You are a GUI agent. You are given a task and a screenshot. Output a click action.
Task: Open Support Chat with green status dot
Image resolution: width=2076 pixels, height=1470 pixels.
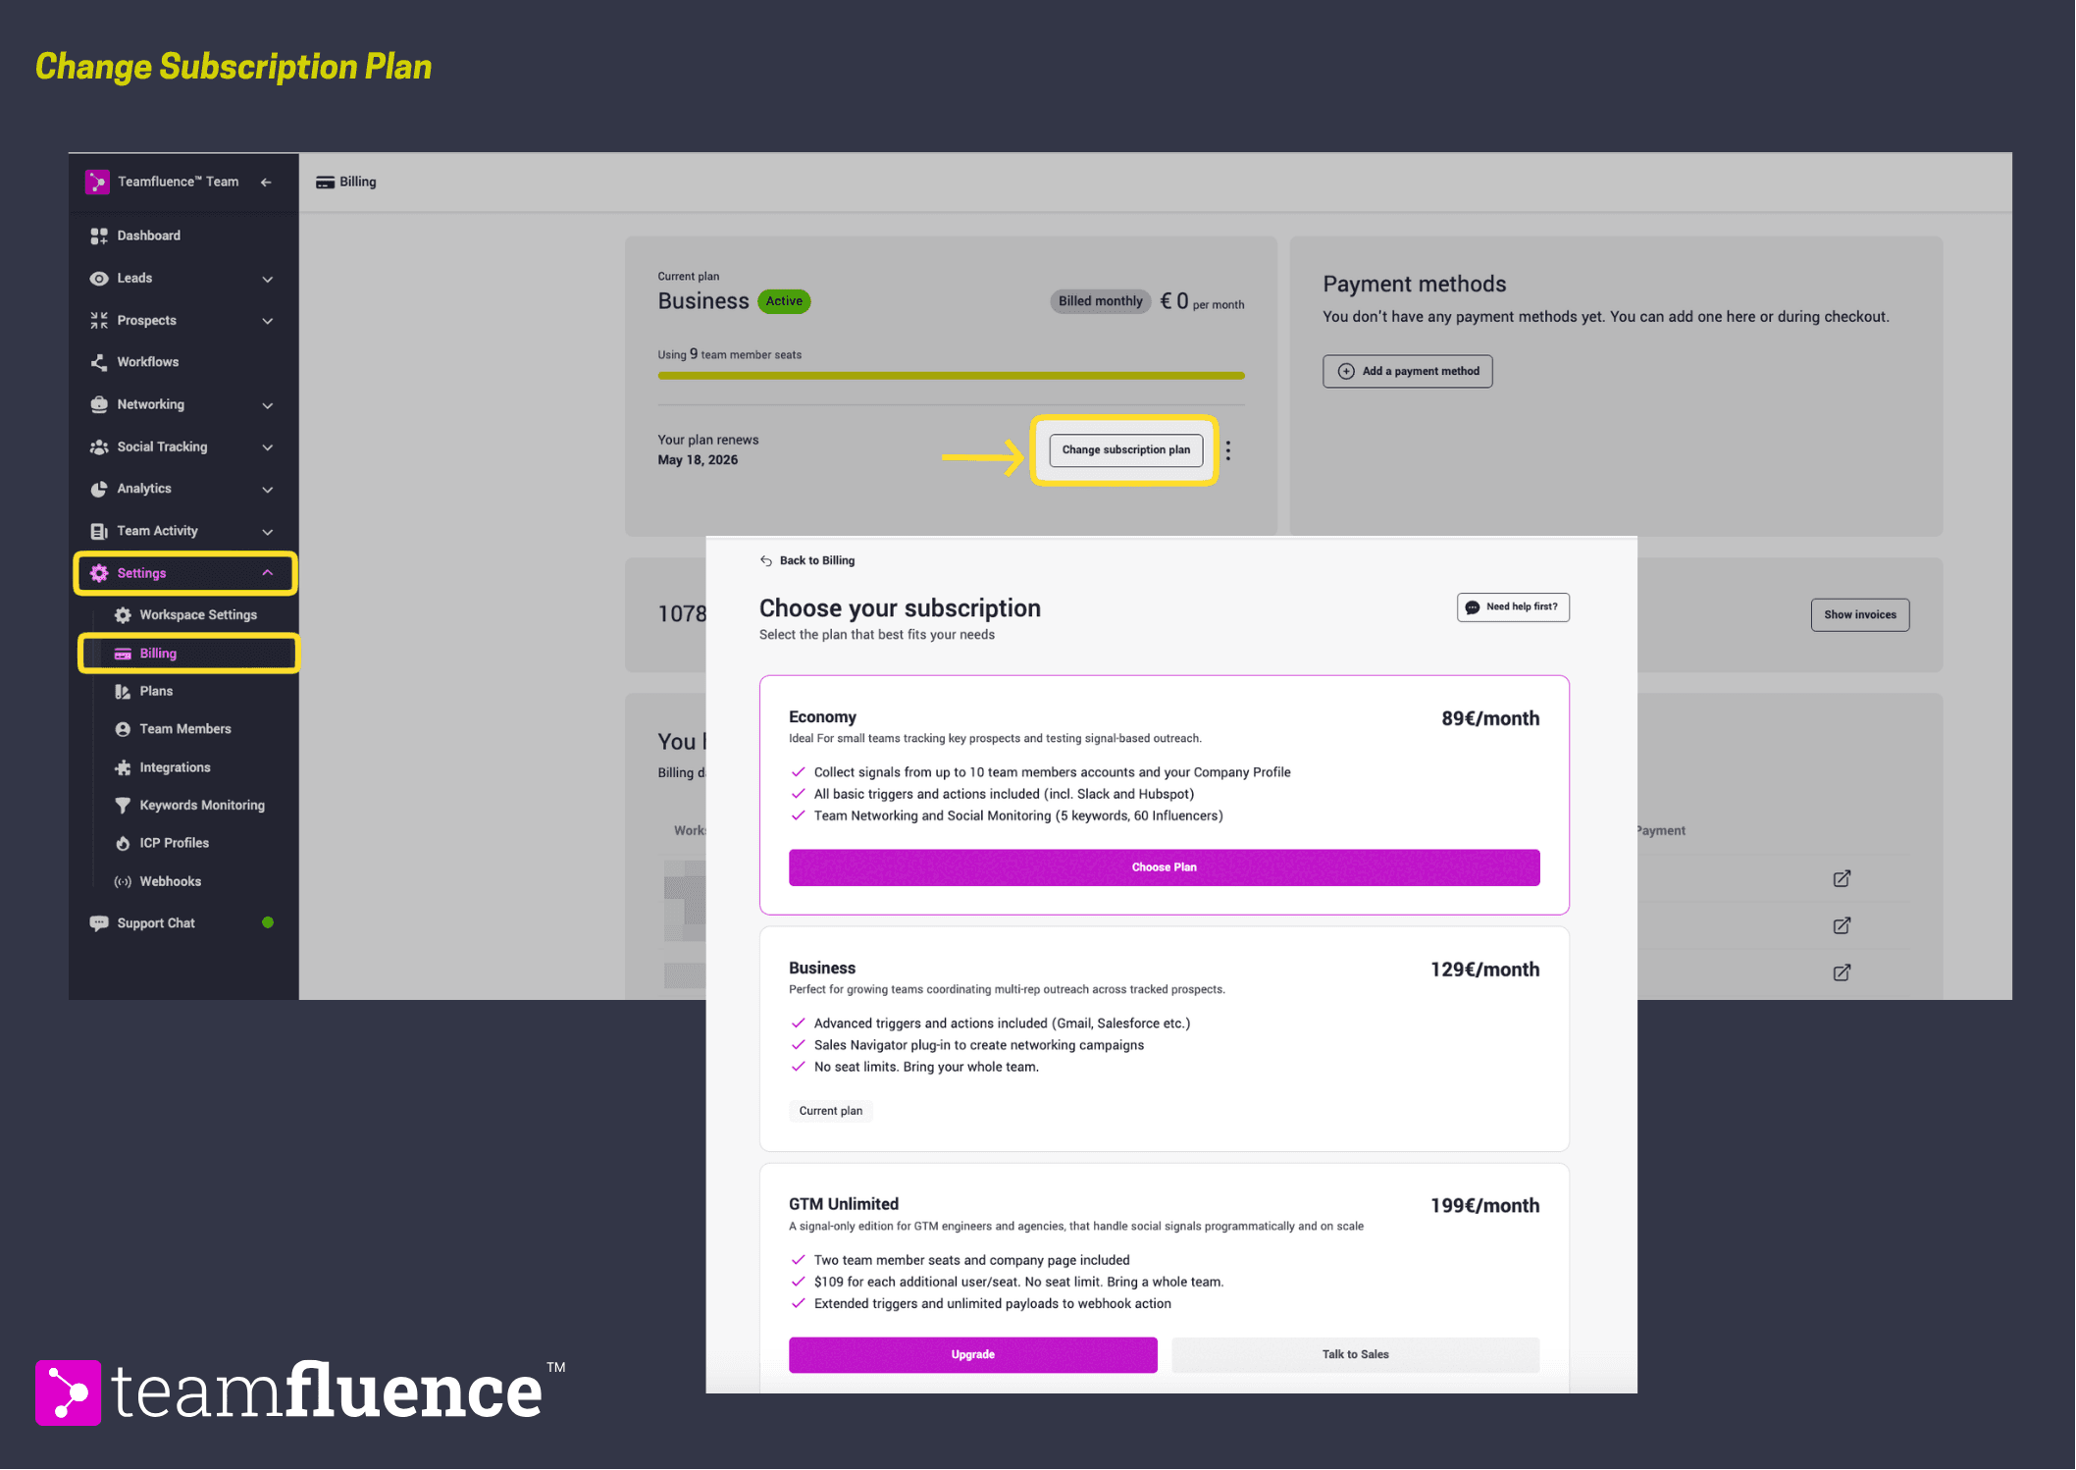tap(156, 923)
